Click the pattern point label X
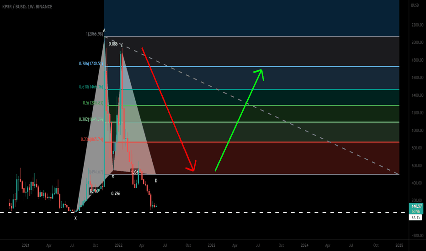426x251 pixels. [75, 218]
